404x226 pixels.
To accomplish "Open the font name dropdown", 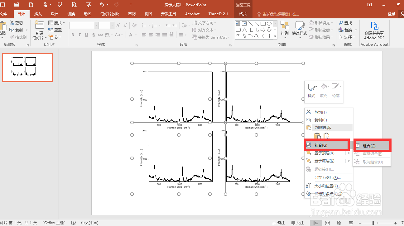I will pyautogui.click(x=96, y=26).
